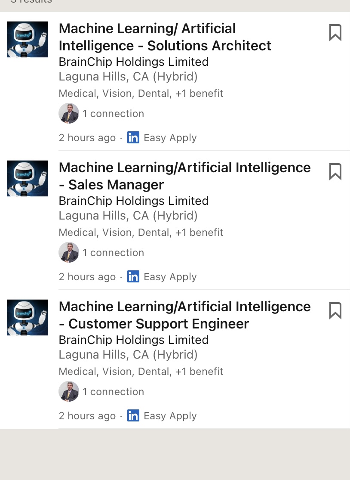Click BrainChip robot logo for Sales Manager
This screenshot has height=480, width=350.
28,178
